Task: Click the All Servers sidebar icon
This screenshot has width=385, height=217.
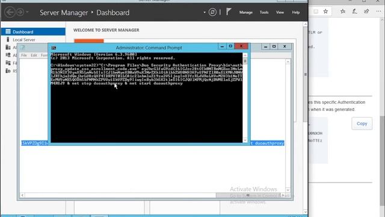Action: pos(8,47)
